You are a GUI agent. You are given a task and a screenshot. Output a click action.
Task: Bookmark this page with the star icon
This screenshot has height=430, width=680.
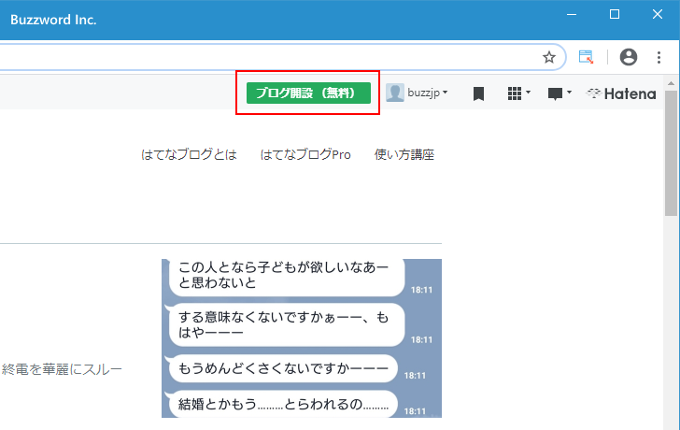549,57
